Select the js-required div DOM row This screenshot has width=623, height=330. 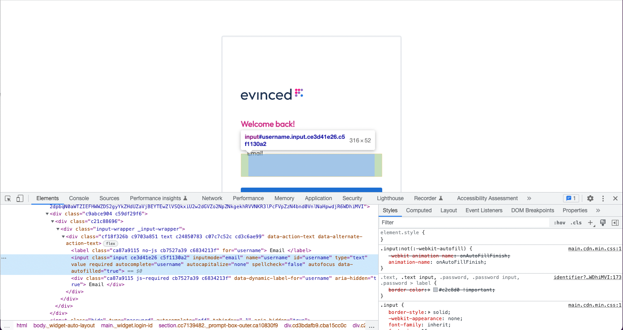coord(224,281)
